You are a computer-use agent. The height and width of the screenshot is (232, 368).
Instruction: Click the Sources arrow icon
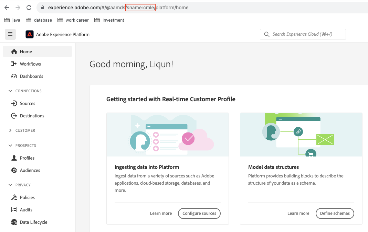[x=14, y=103]
